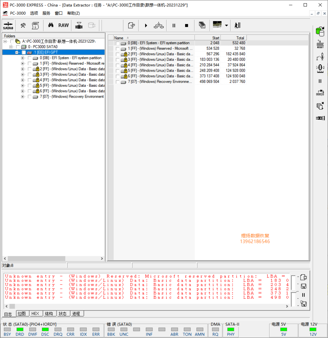The image size is (328, 338).
Task: Click the map building icon after play
Action: coord(159,25)
